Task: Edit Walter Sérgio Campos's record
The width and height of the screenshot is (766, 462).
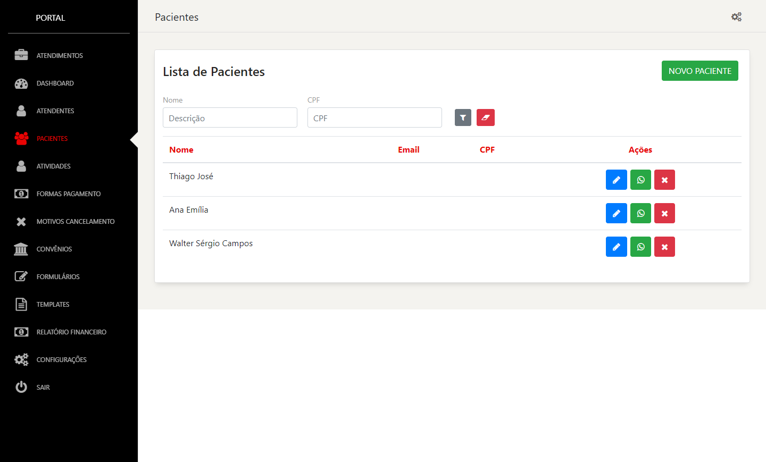Action: pyautogui.click(x=616, y=247)
